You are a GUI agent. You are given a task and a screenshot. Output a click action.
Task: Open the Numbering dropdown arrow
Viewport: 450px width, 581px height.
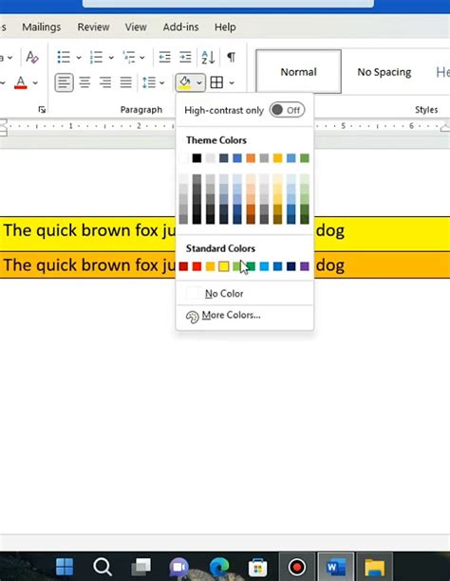pyautogui.click(x=111, y=58)
